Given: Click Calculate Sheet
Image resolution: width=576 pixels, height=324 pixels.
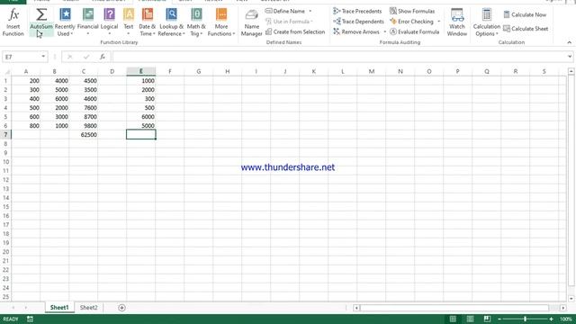Looking at the screenshot, I should [x=526, y=29].
